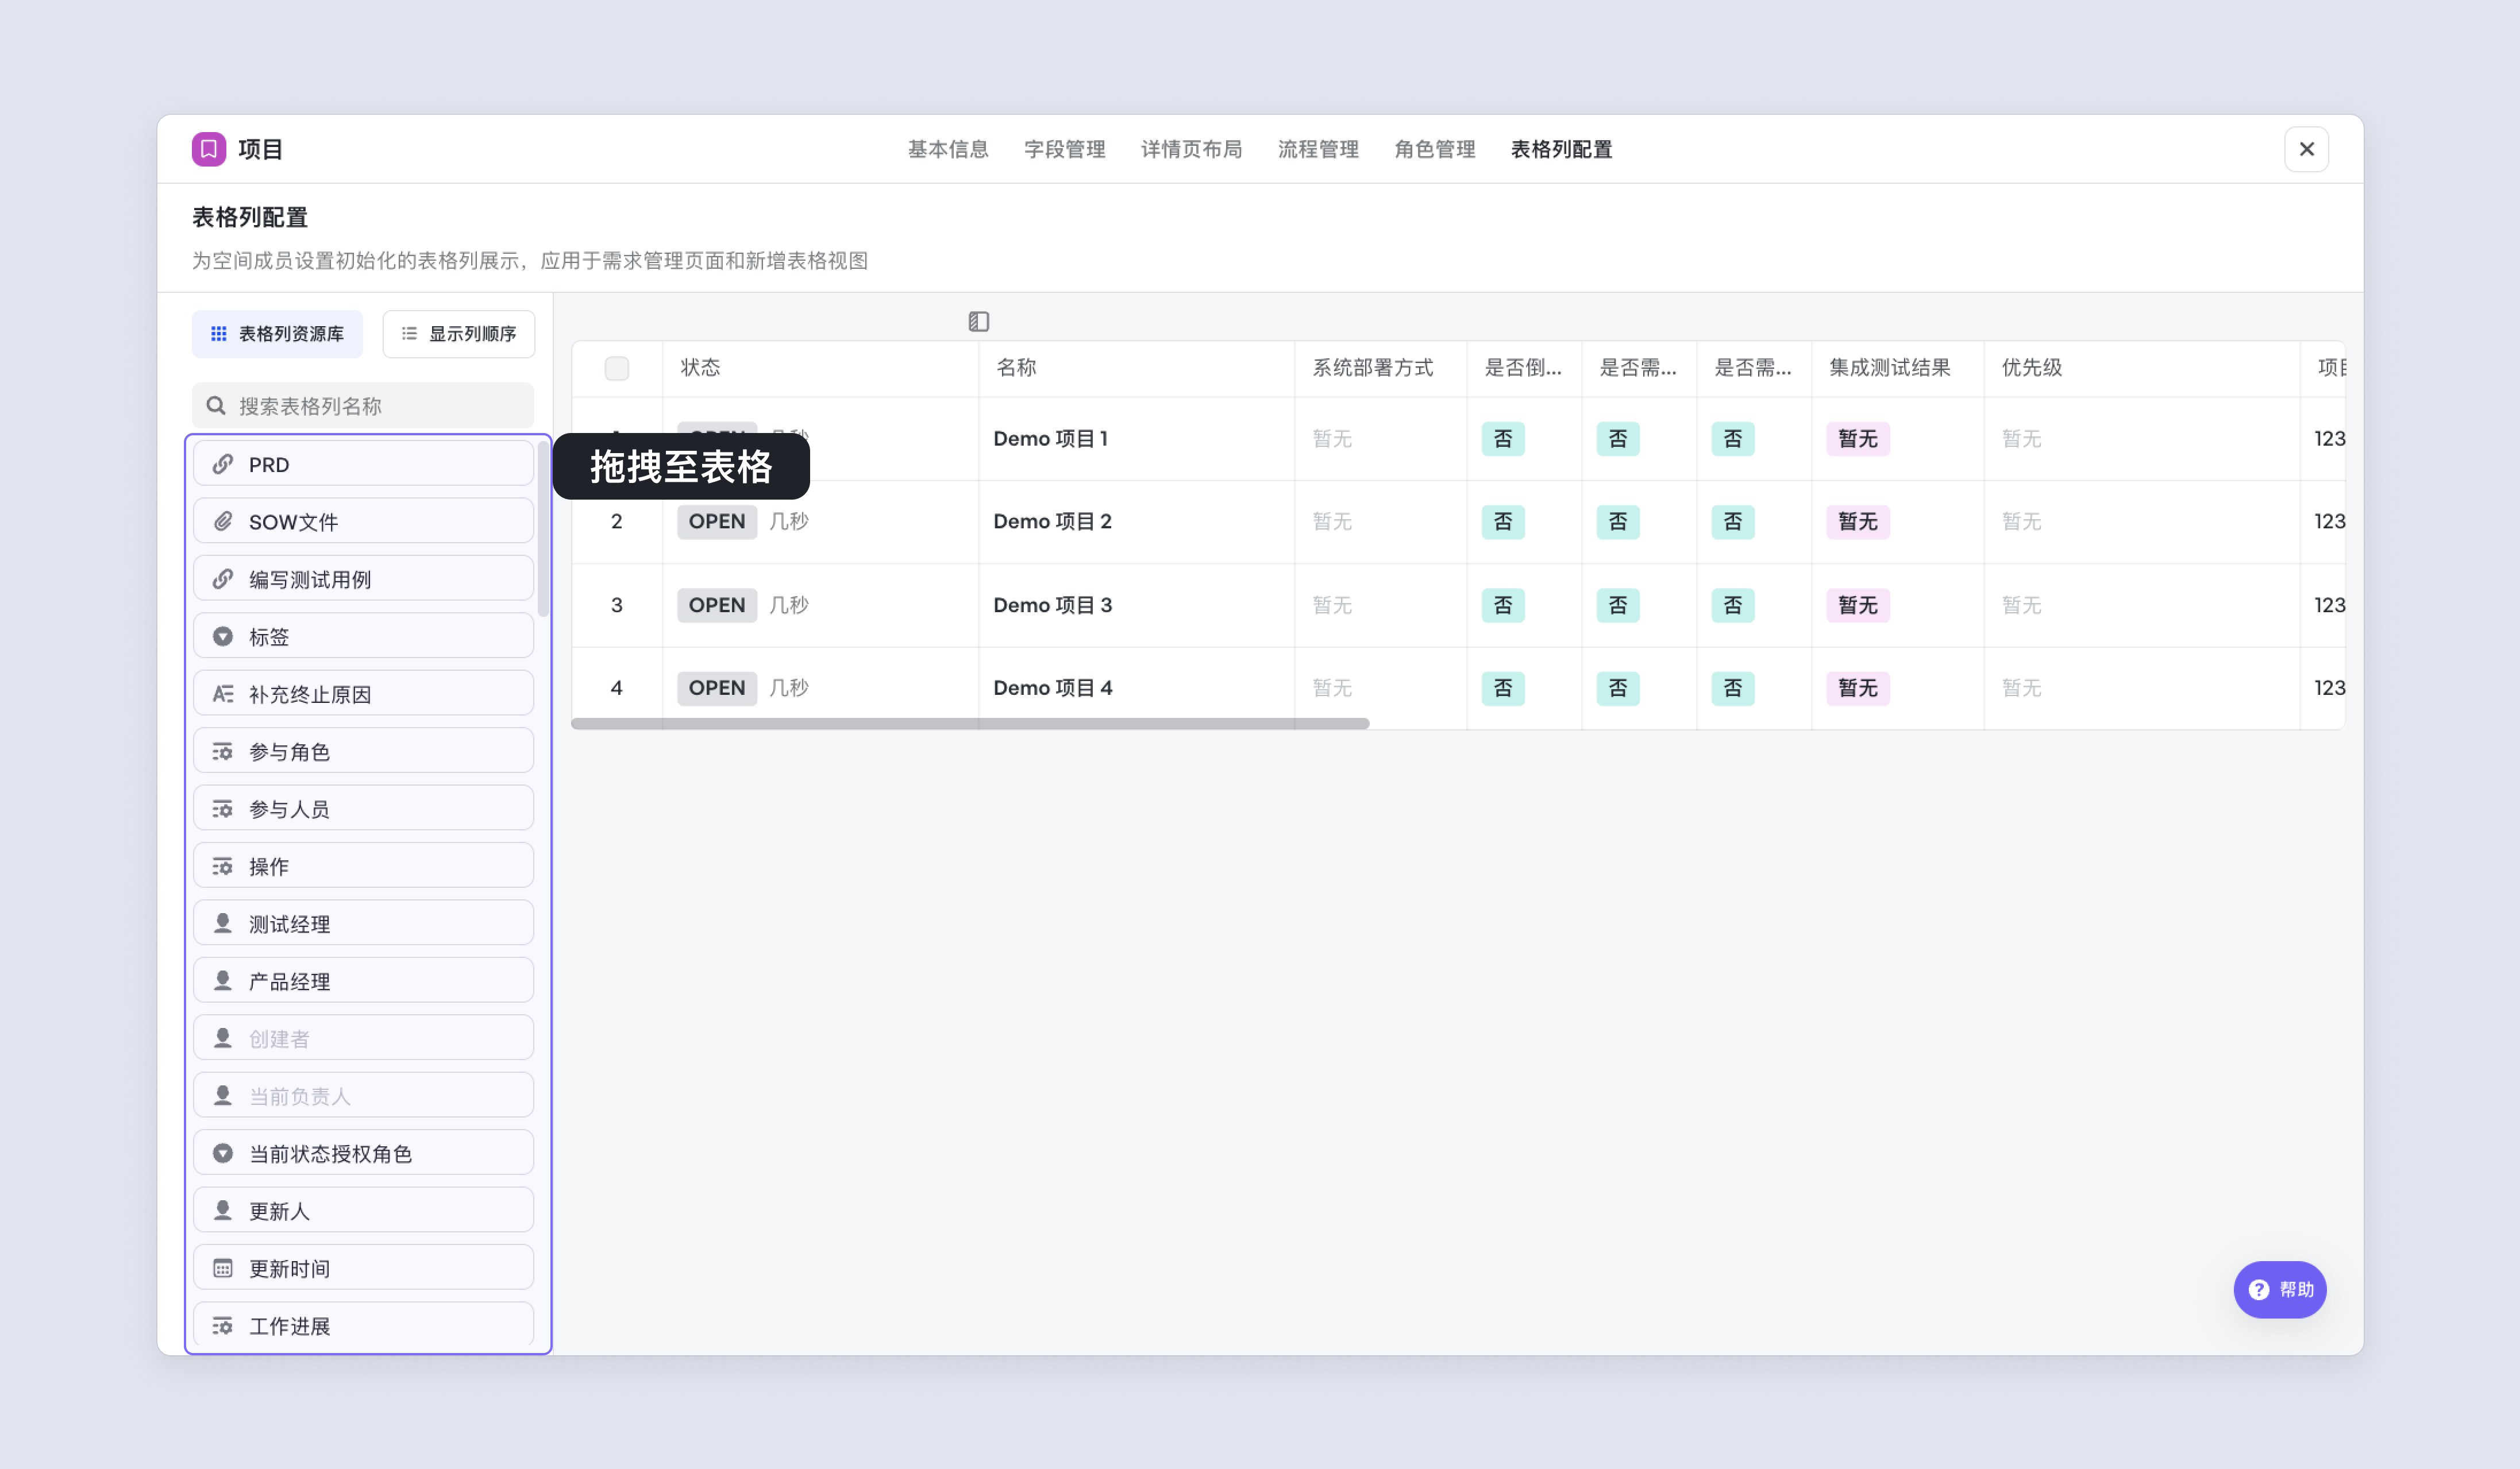The width and height of the screenshot is (2520, 1469).
Task: Click the list icon on 显示列顺序 tab
Action: point(409,334)
